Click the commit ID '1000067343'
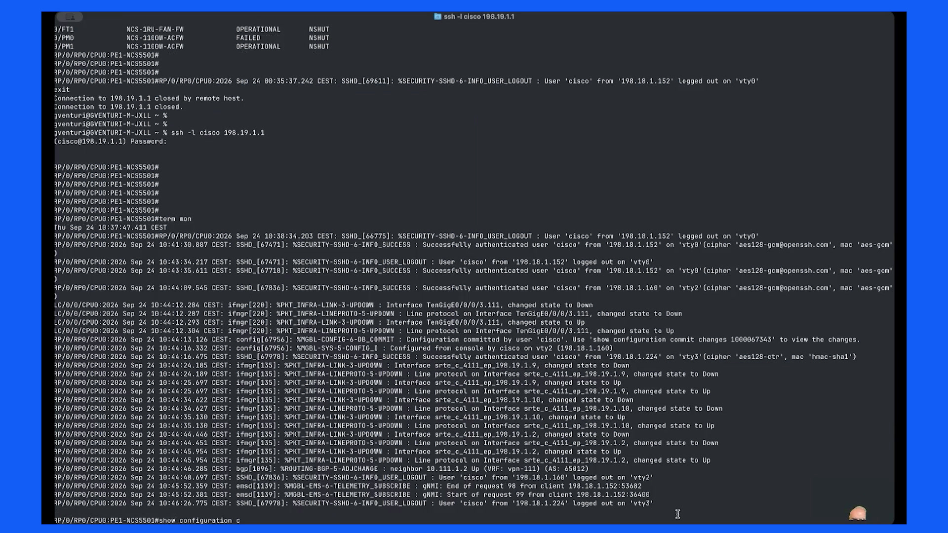The image size is (948, 533). click(751, 340)
